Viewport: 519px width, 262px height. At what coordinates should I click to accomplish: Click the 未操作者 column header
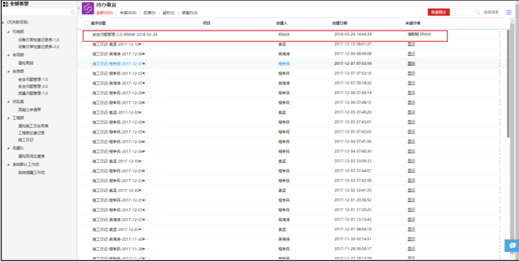click(x=413, y=23)
